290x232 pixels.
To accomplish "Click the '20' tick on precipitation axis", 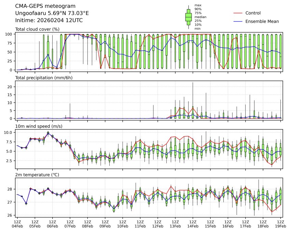I will point(10,87).
